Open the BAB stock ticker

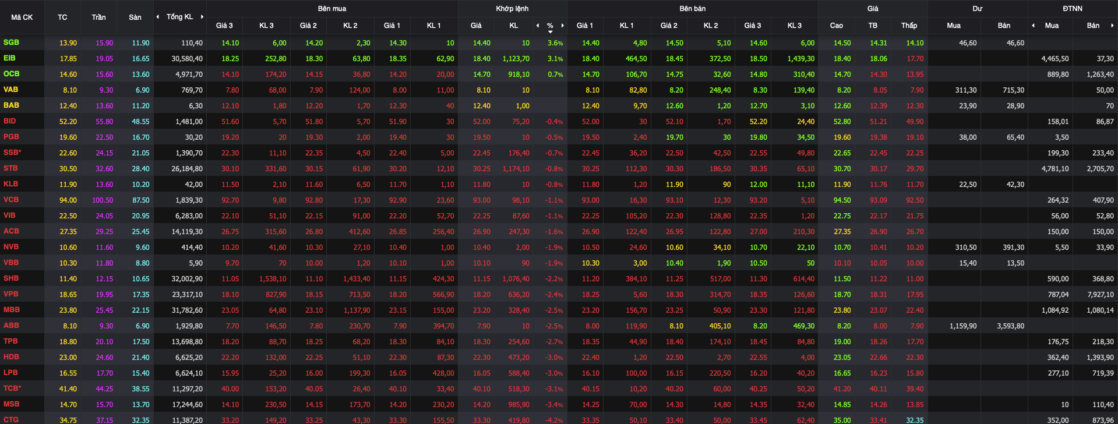[x=11, y=105]
